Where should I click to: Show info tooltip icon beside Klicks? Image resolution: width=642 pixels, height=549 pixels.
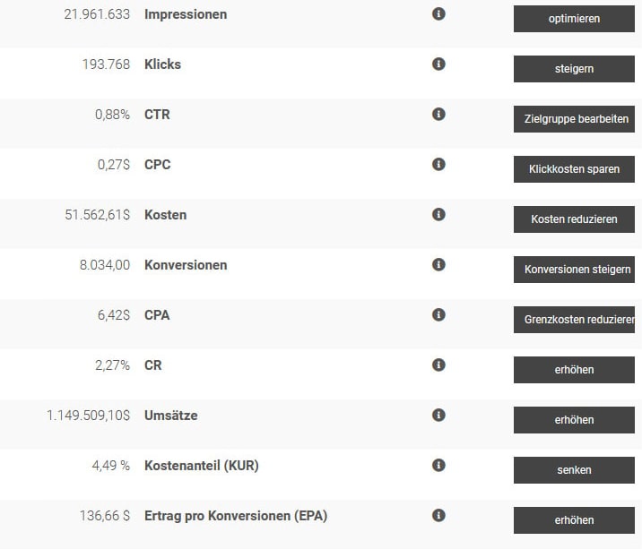pos(438,64)
